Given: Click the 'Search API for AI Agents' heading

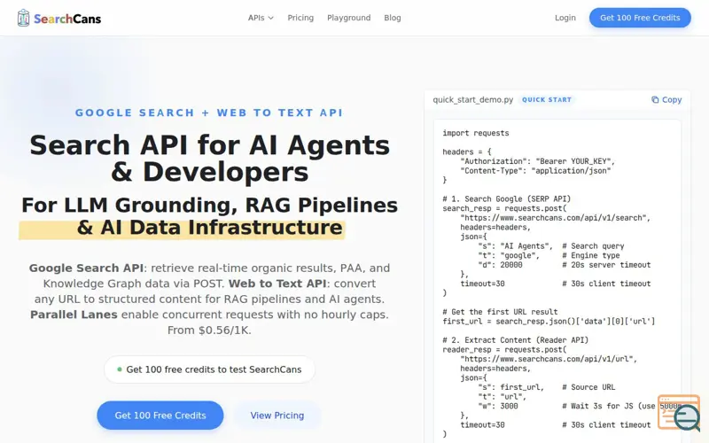Looking at the screenshot, I should [x=209, y=159].
